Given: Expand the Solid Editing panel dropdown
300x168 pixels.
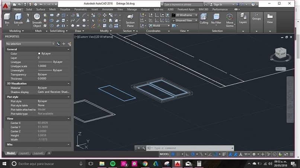Looking at the screenshot, I should (x=58, y=31).
